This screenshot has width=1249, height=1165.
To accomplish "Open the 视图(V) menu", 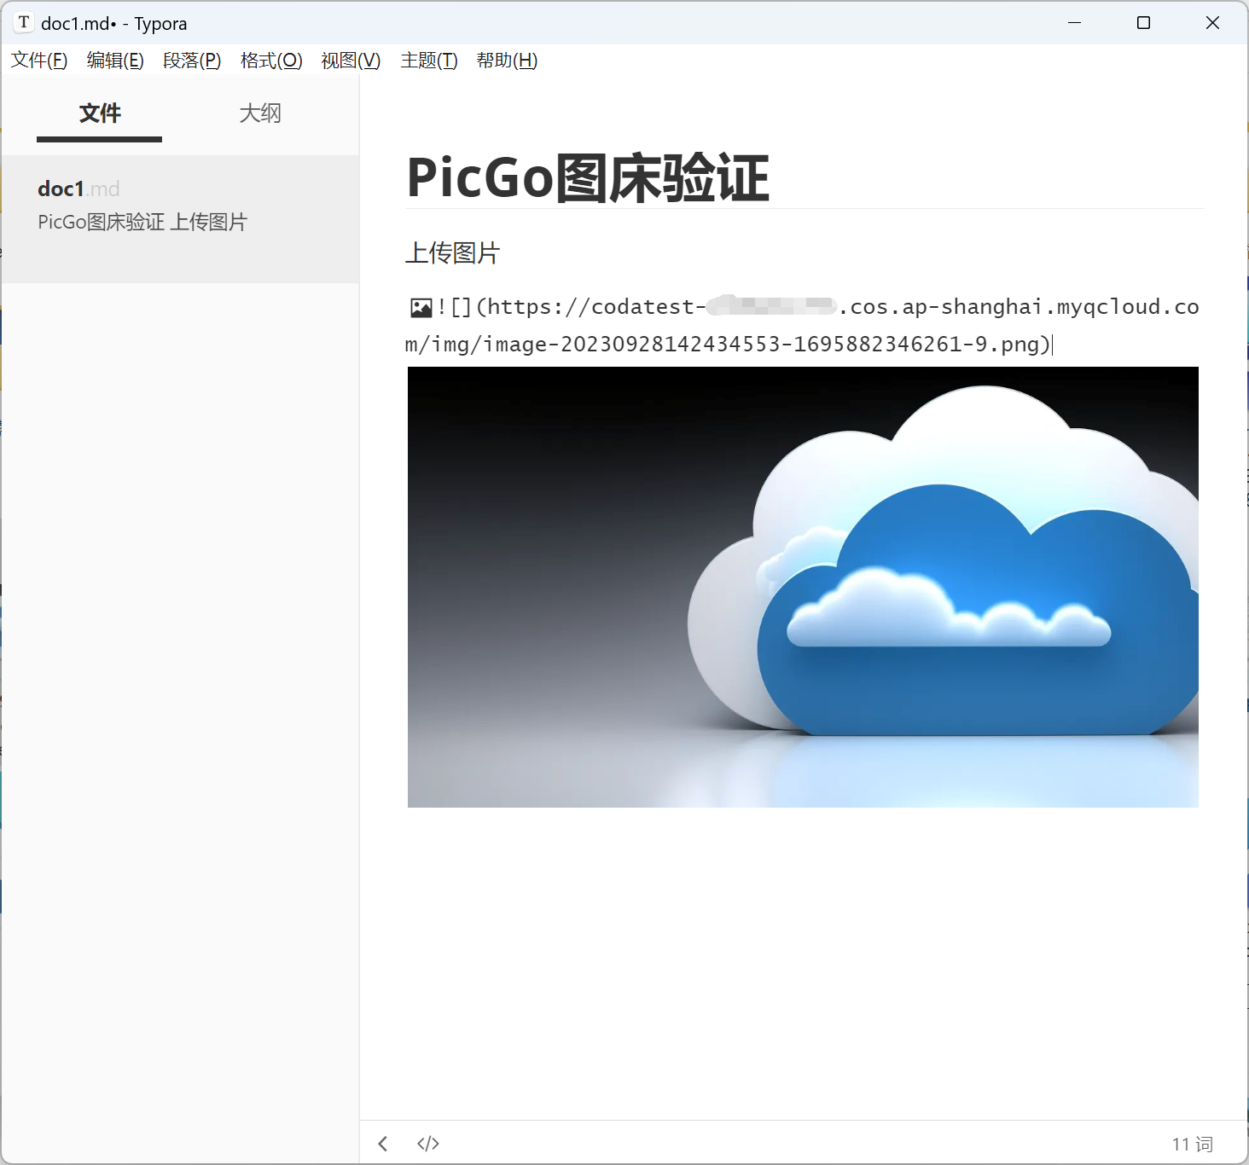I will [x=351, y=61].
